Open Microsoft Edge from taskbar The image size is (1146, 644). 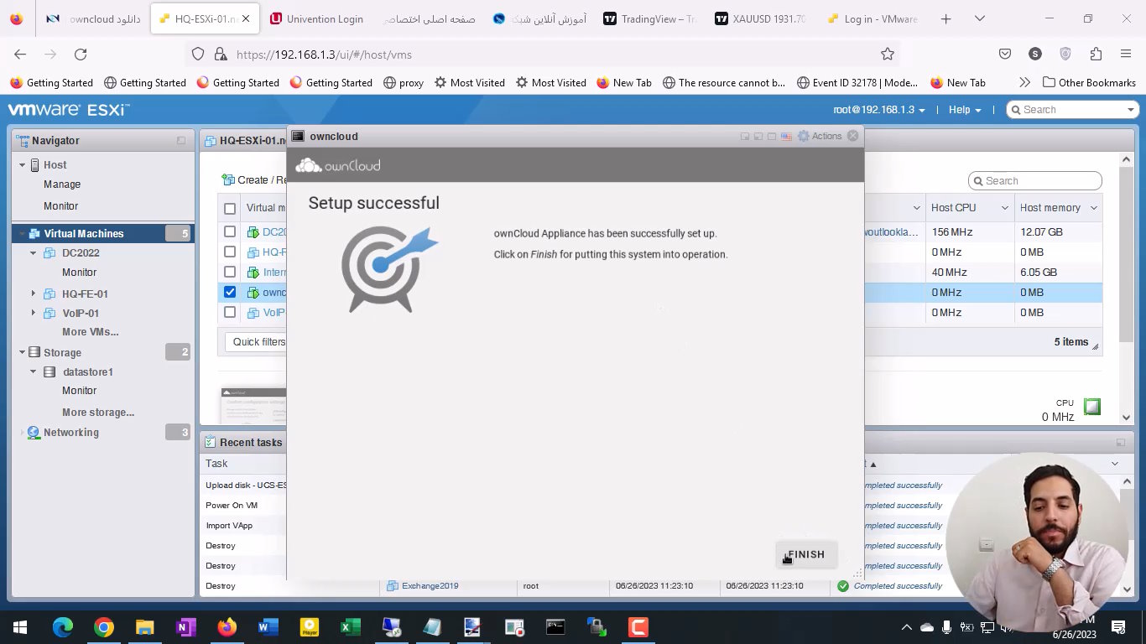63,627
